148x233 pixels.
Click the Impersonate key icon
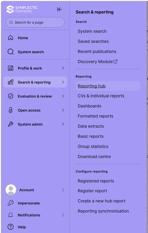[x=11, y=203]
